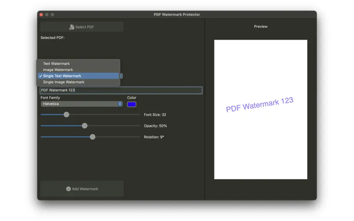Click the Select PDF button
The width and height of the screenshot is (354, 221).
point(82,27)
